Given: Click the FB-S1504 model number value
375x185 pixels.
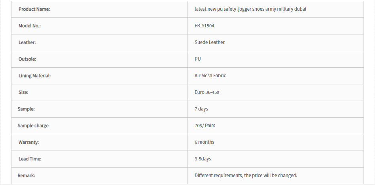Looking at the screenshot, I should [x=204, y=26].
